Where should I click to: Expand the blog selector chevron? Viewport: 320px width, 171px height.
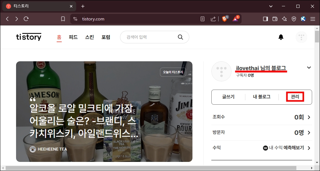coord(309,68)
